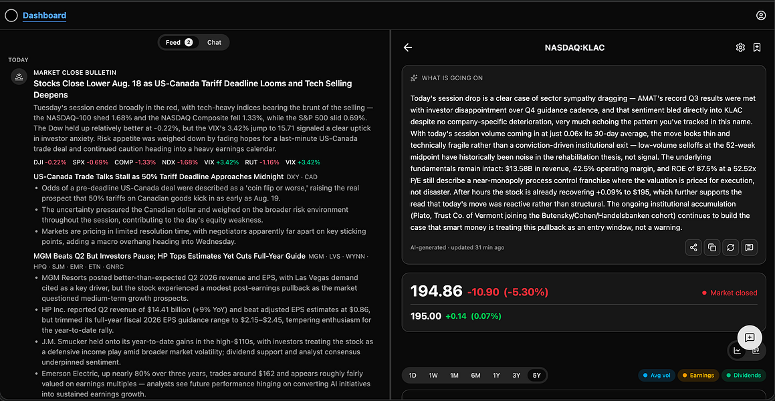775x401 pixels.
Task: Refresh the AI-generated summary
Action: 730,247
